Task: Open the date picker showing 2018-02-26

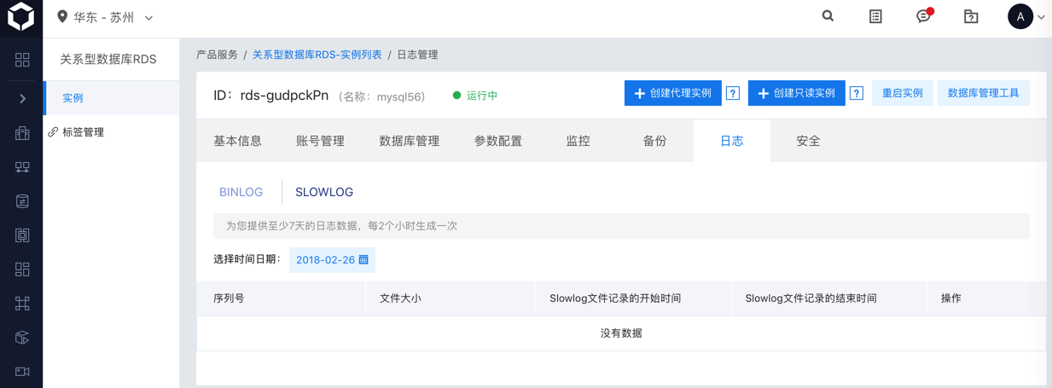Action: (x=332, y=260)
